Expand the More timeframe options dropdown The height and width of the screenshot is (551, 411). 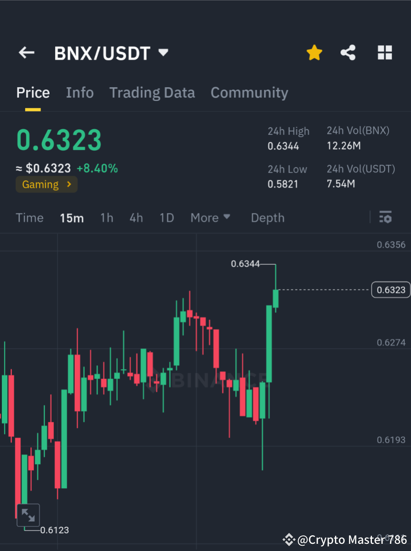pyautogui.click(x=210, y=218)
